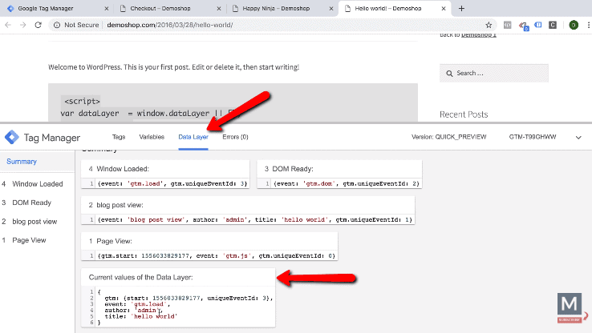Open a new browser tab
592x333 pixels.
461,8
